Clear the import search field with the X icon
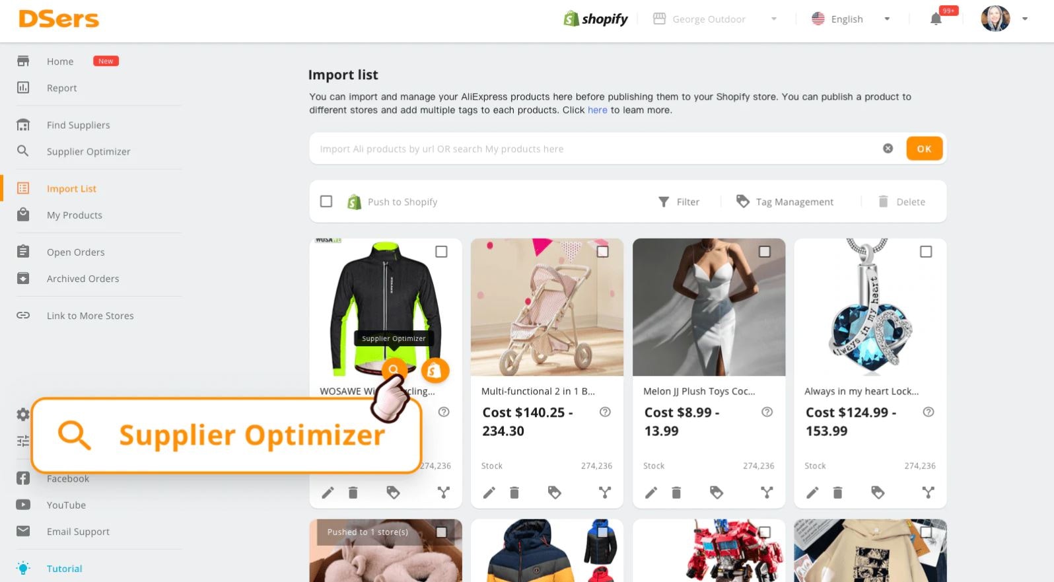 point(888,149)
